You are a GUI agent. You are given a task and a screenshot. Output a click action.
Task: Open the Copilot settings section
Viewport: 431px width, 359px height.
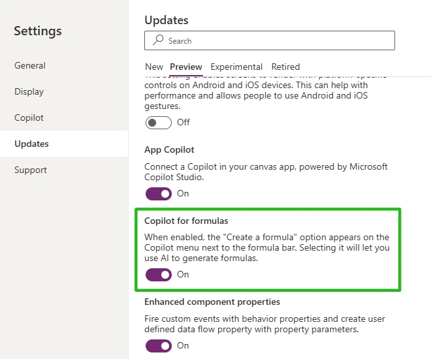coord(29,117)
